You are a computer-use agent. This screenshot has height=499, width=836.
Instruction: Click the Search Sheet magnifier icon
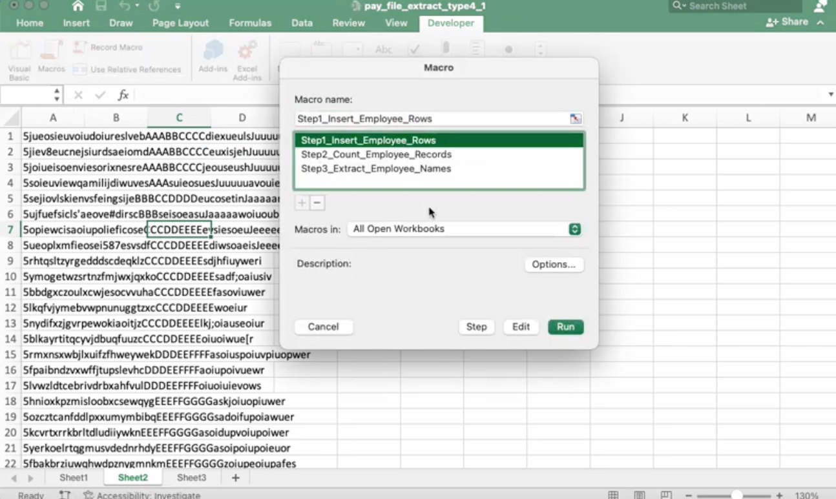676,5
